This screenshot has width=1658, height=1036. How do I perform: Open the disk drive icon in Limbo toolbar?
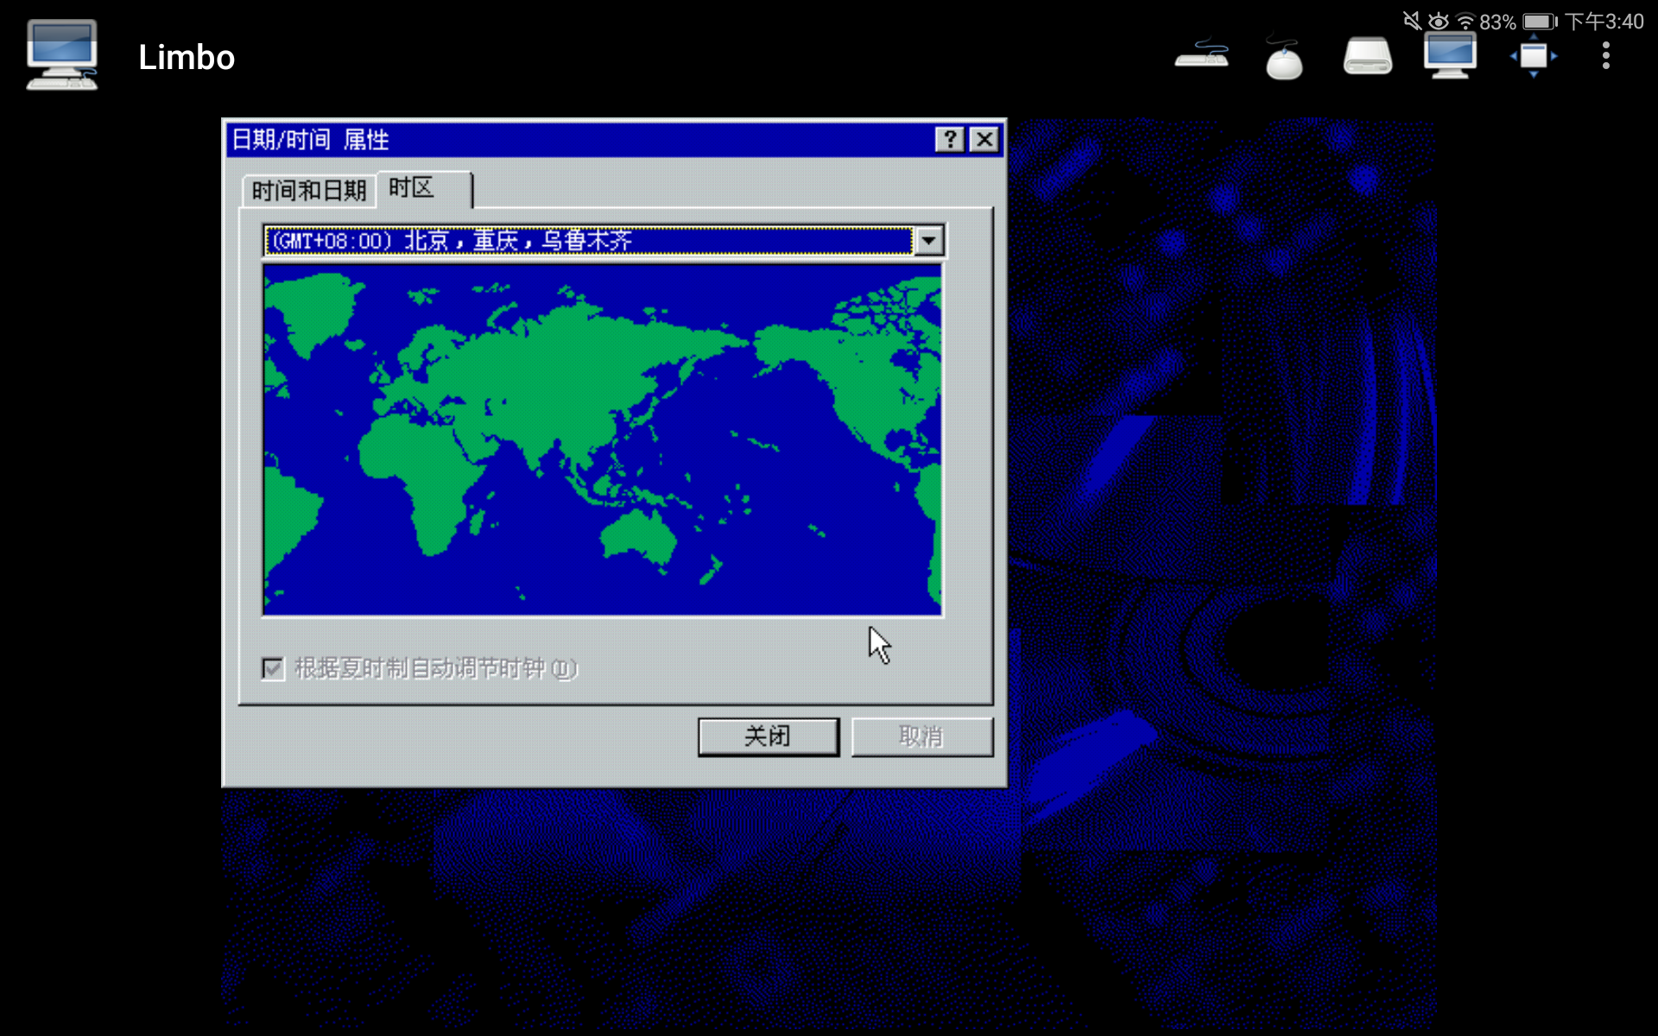pos(1367,56)
